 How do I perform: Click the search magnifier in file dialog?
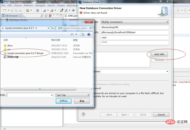91,28
